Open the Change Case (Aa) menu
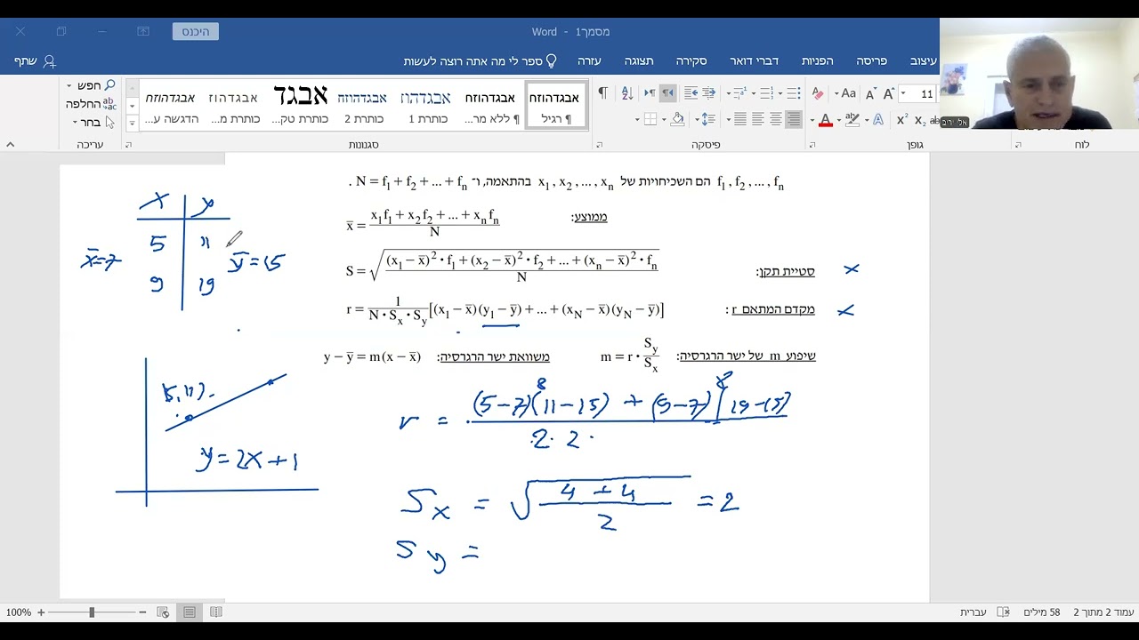This screenshot has height=640, width=1139. 846,93
